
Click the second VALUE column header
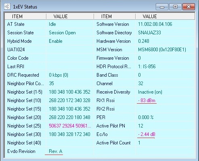165,17
